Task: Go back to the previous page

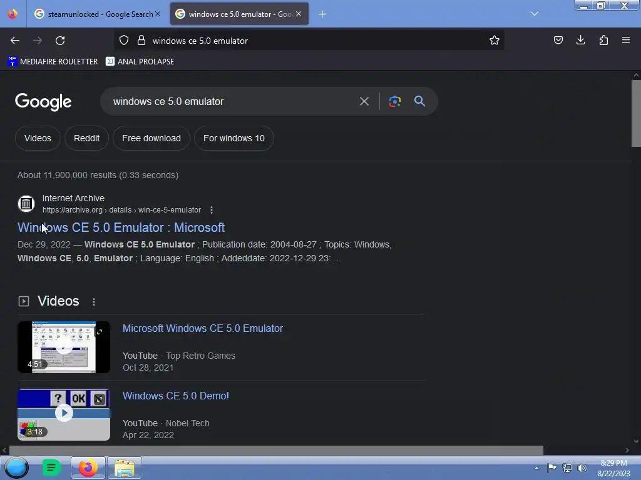Action: pos(15,41)
